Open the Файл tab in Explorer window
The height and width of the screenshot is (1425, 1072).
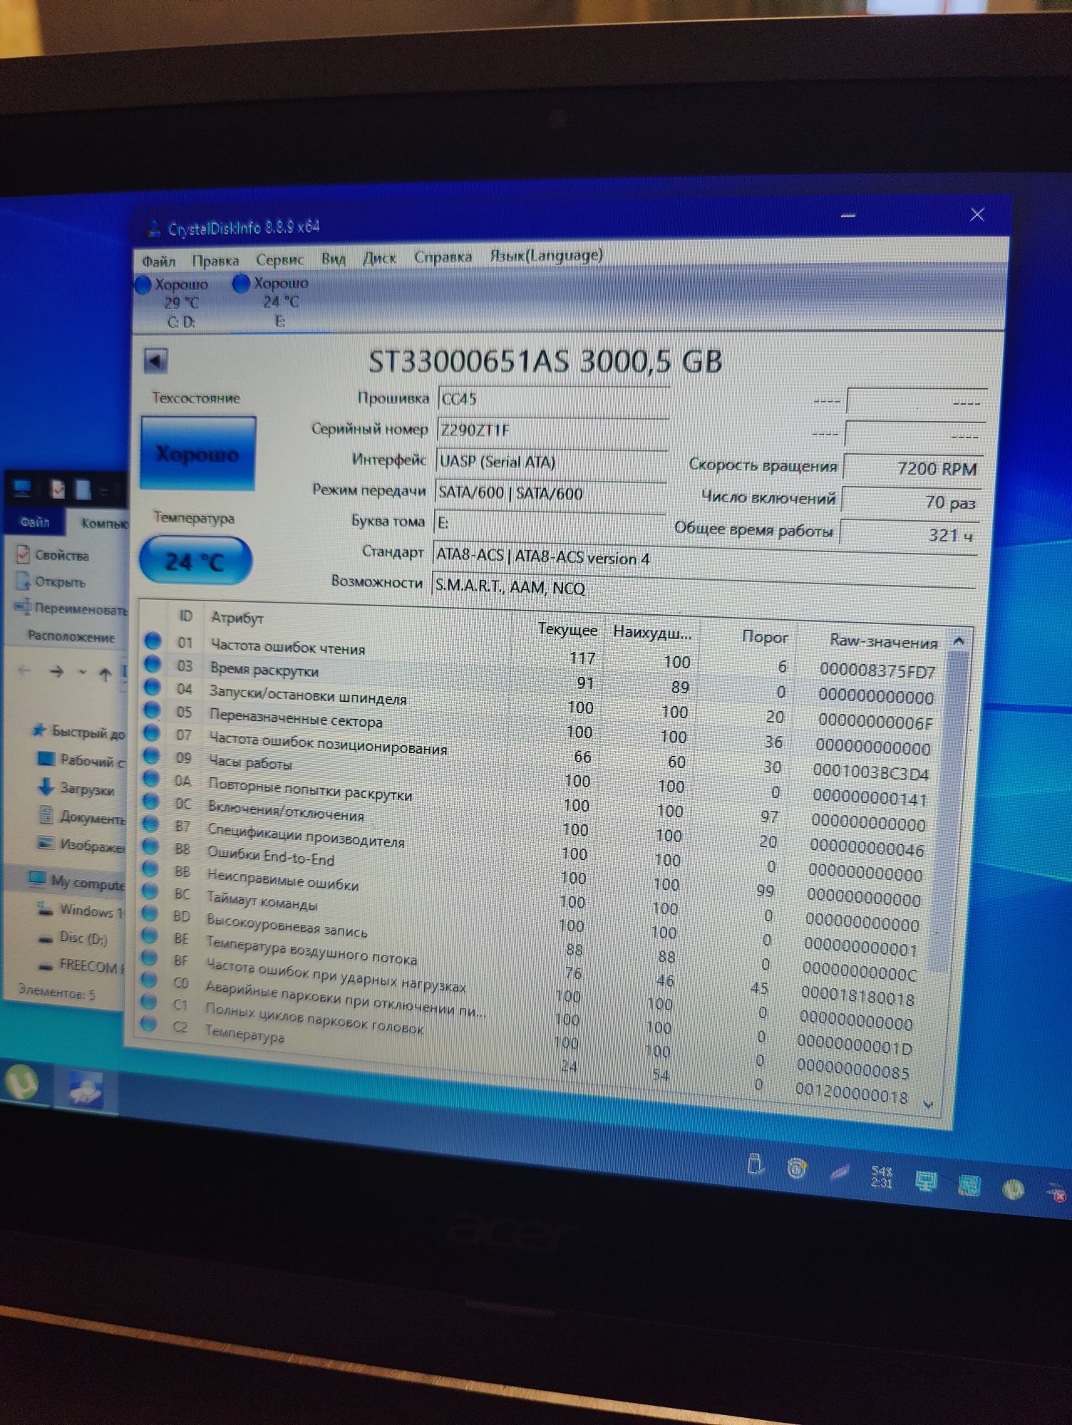(34, 522)
